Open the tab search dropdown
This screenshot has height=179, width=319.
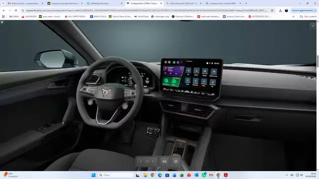coord(3,3)
